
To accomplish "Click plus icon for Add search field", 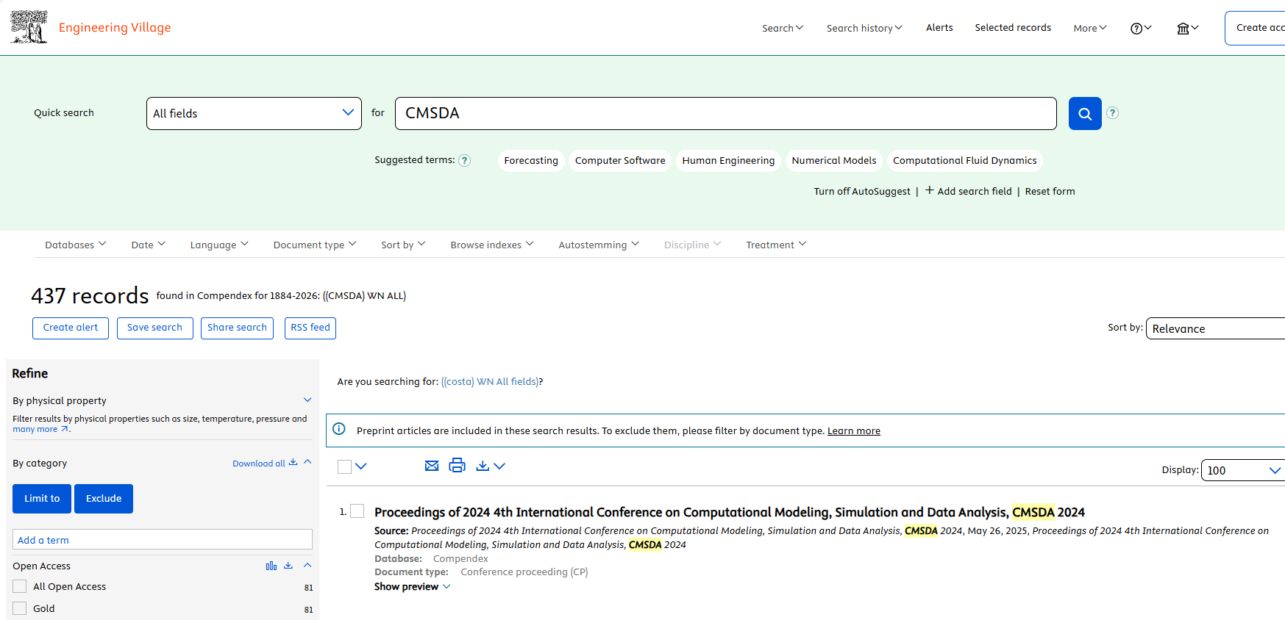I will (930, 190).
